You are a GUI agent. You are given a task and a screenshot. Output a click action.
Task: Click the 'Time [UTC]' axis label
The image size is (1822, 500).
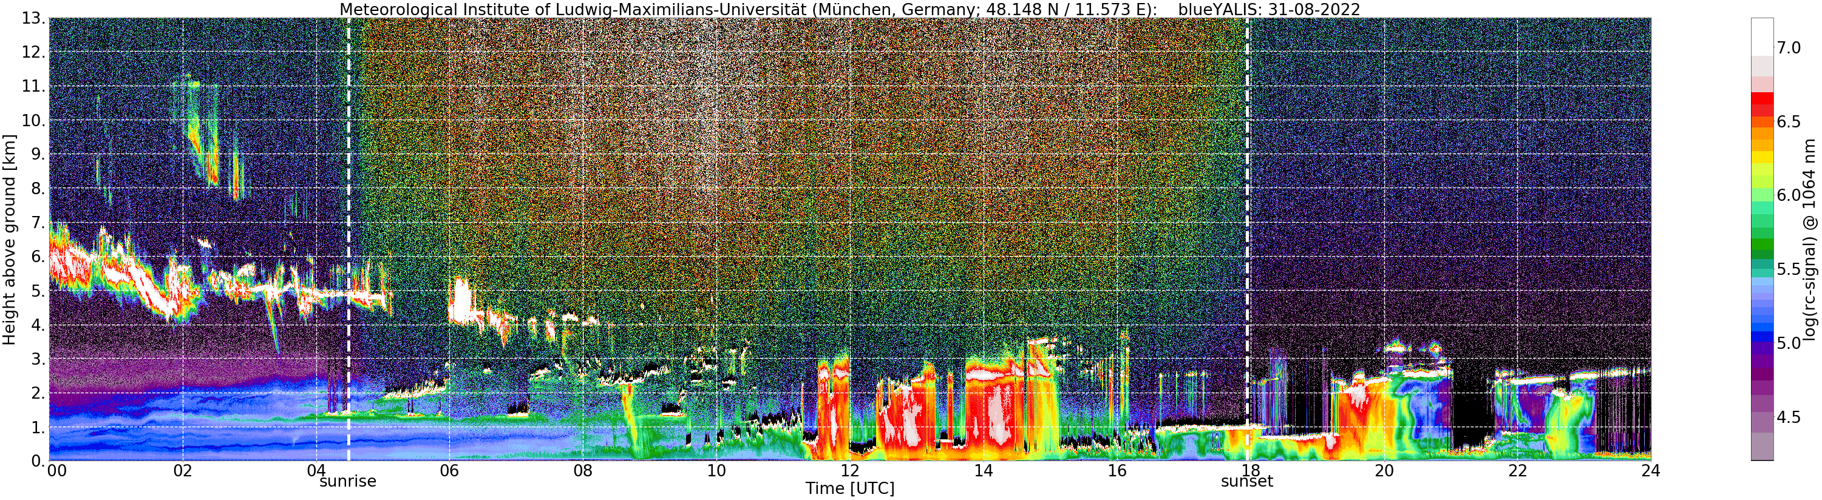[x=849, y=488]
